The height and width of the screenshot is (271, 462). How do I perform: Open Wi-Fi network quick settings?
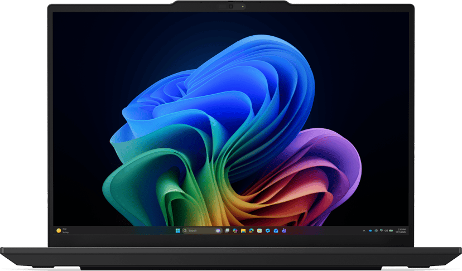point(382,230)
